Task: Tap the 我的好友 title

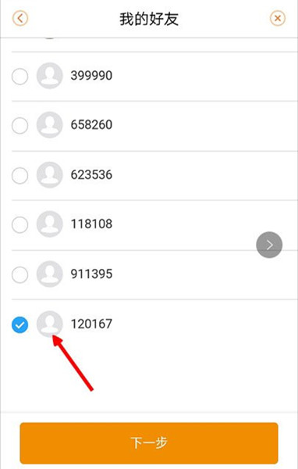Action: (149, 19)
